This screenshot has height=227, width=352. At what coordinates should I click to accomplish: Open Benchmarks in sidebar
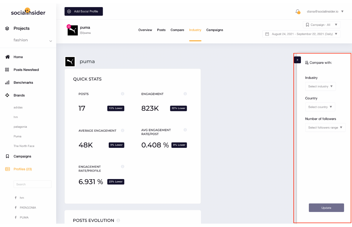pos(23,83)
